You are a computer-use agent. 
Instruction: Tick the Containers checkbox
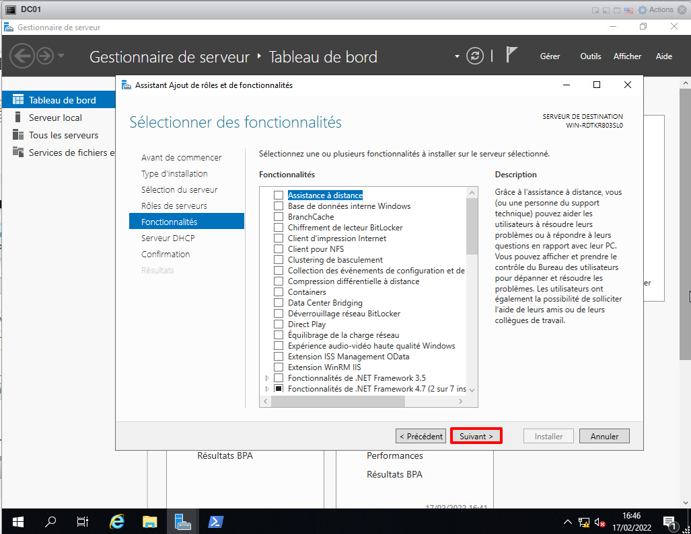click(x=279, y=292)
